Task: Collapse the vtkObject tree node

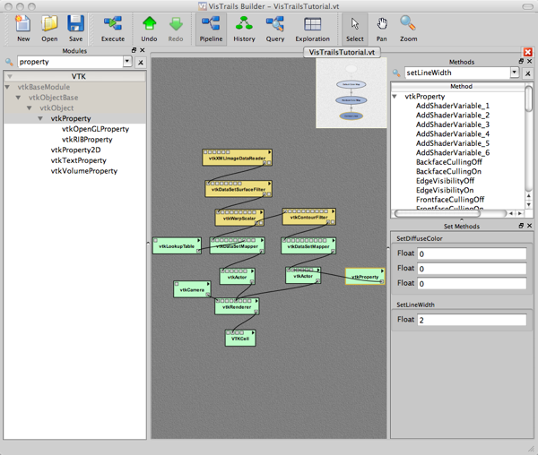Action: [x=30, y=107]
